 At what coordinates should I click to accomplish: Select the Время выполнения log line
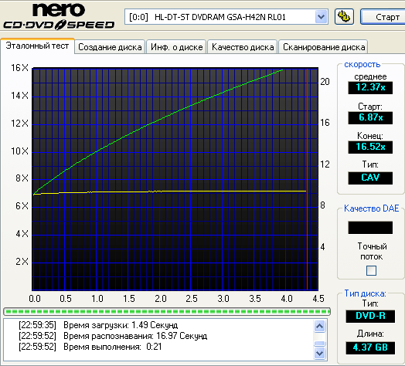coord(90,347)
